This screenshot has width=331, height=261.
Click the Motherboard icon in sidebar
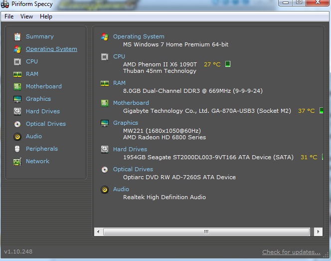pyautogui.click(x=17, y=86)
